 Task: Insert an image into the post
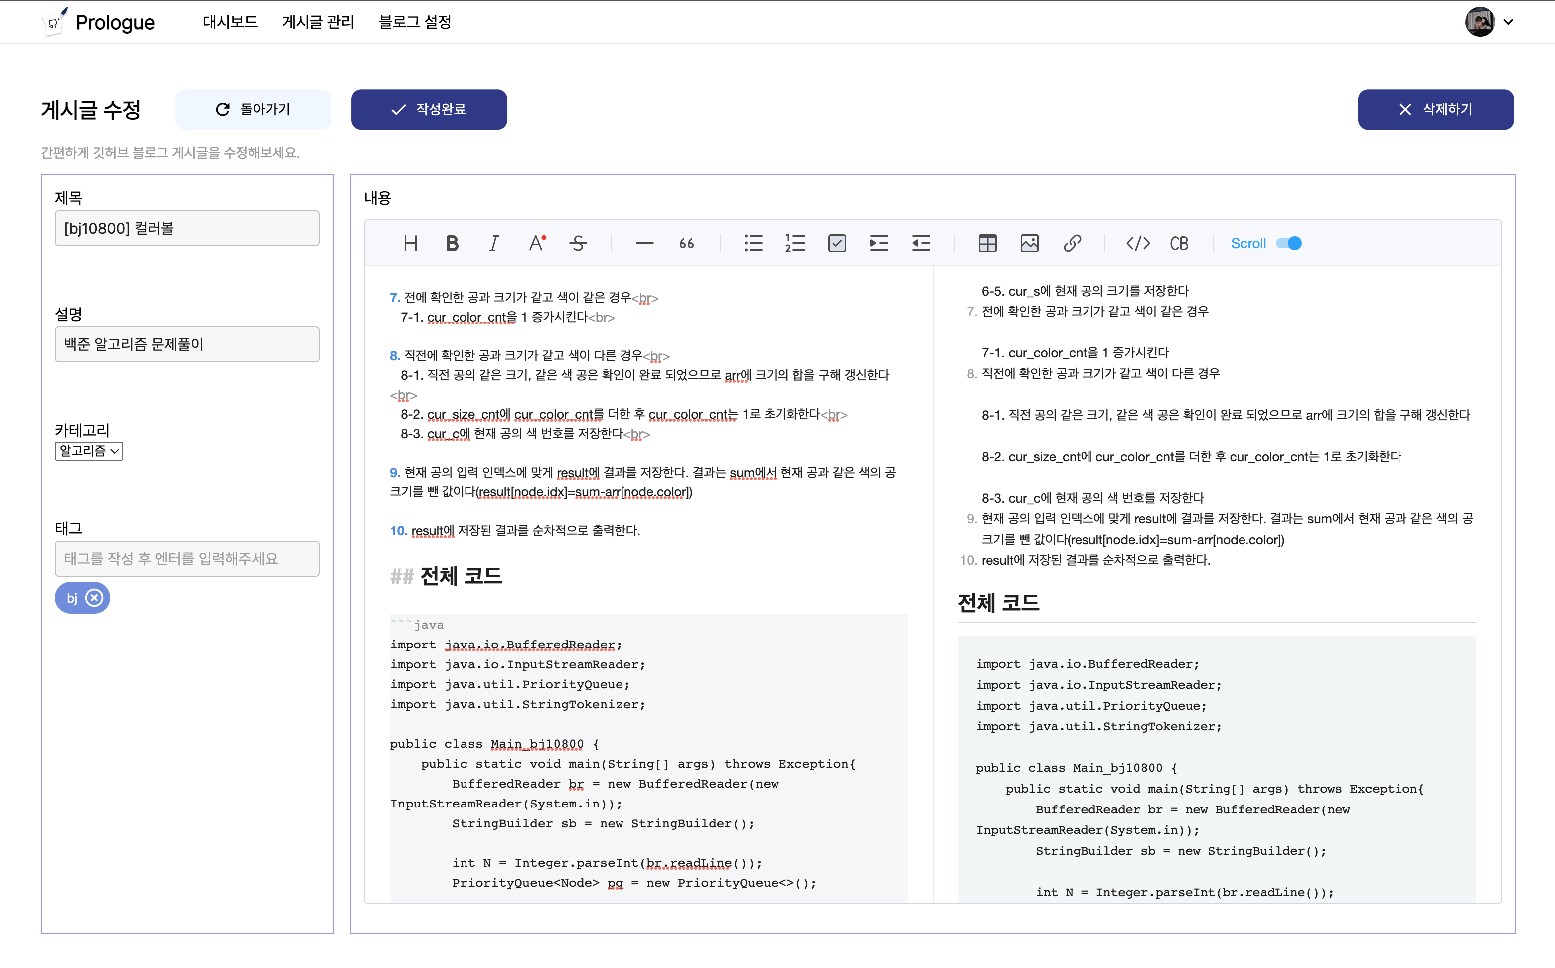coord(1029,243)
